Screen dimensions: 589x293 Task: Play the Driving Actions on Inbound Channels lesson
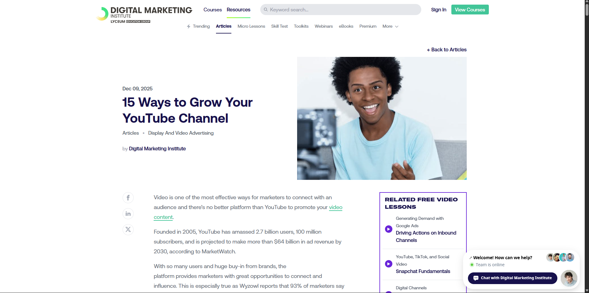[x=389, y=229]
